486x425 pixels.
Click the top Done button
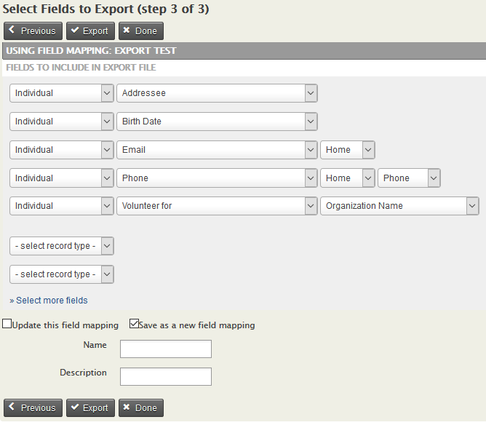141,31
